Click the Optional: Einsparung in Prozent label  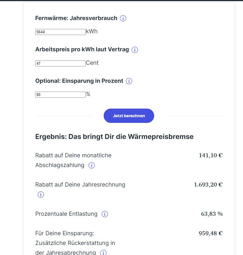79,81
